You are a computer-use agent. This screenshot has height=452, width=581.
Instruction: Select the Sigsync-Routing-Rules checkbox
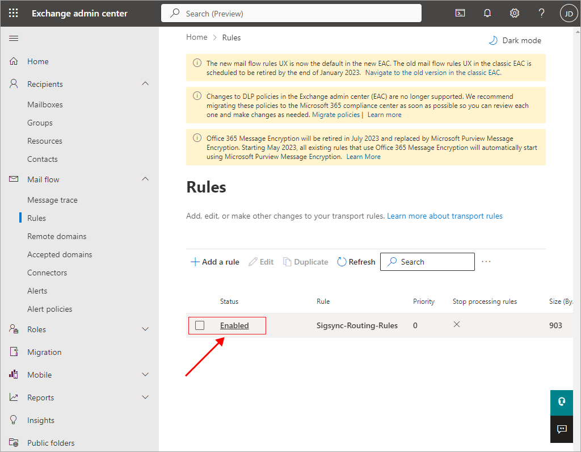coord(200,325)
